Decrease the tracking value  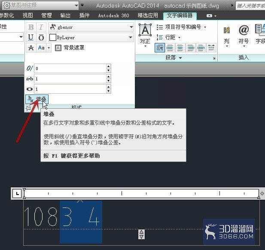[109, 81]
